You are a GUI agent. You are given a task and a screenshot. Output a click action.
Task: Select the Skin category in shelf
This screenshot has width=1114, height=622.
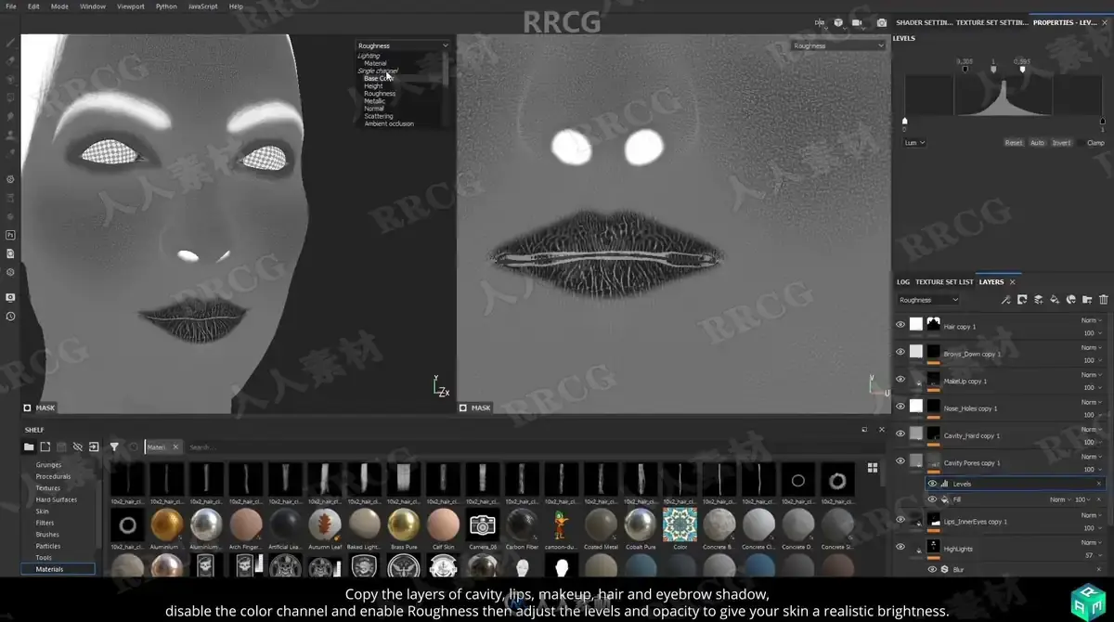[x=43, y=512]
